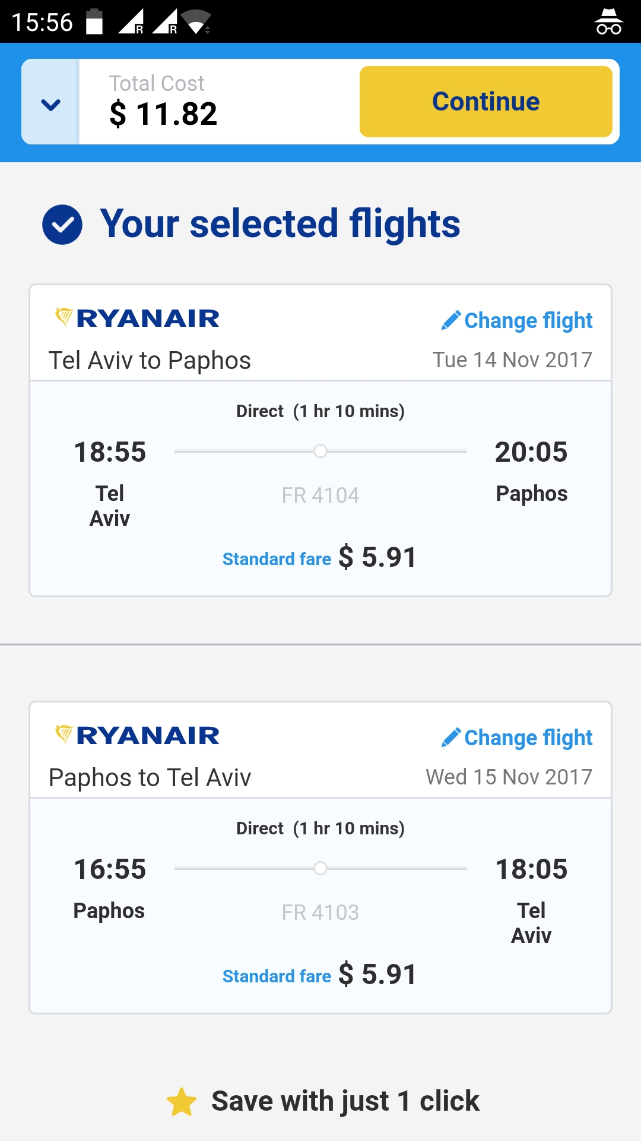This screenshot has width=641, height=1141.
Task: Tap the incognito icon in the status bar
Action: click(x=608, y=21)
